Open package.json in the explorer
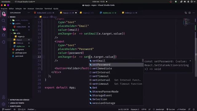197x111 pixels. pyautogui.click(x=21, y=53)
